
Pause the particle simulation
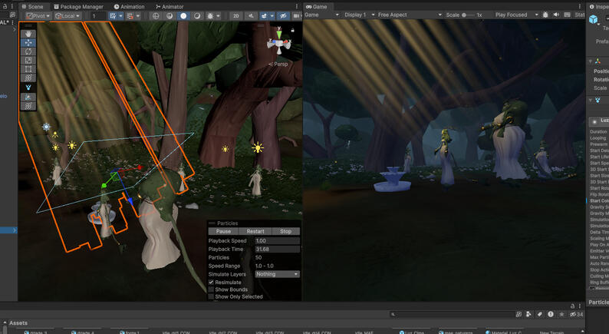(223, 231)
